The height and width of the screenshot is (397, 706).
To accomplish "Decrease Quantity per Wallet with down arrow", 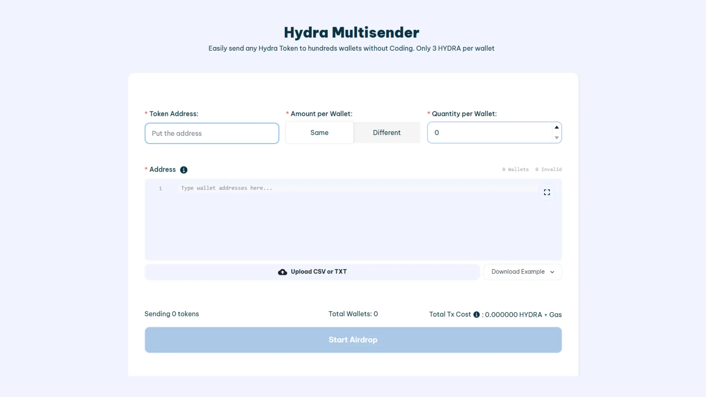I will 557,138.
